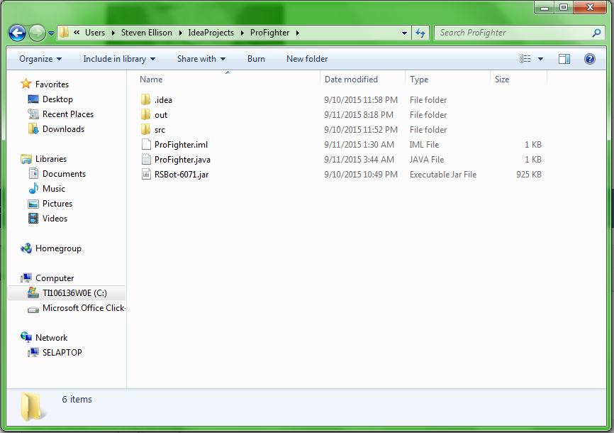
Task: Click the magnifier search icon
Action: pos(596,33)
